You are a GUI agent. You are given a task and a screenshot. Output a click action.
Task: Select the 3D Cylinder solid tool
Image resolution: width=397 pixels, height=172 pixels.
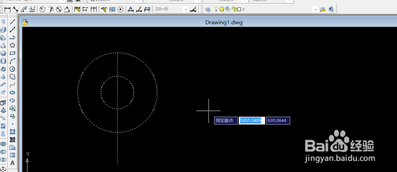[x=3, y=61]
